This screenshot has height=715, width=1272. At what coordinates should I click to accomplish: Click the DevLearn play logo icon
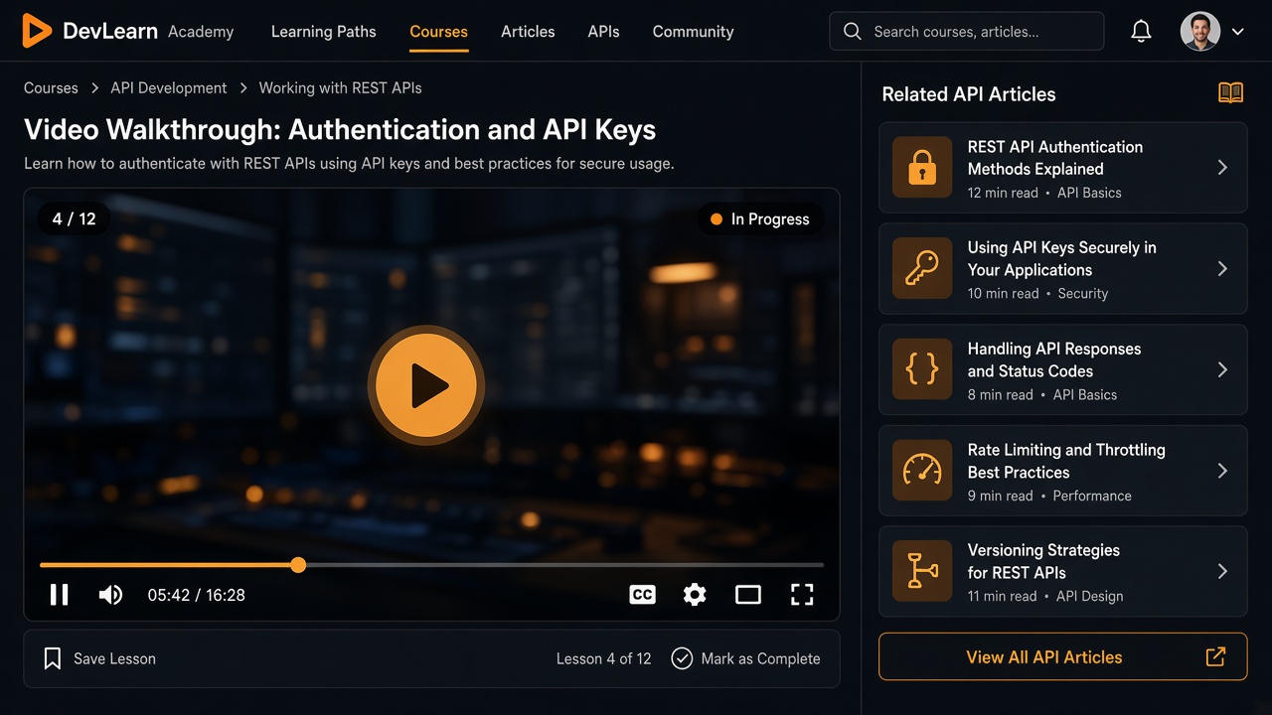click(37, 32)
